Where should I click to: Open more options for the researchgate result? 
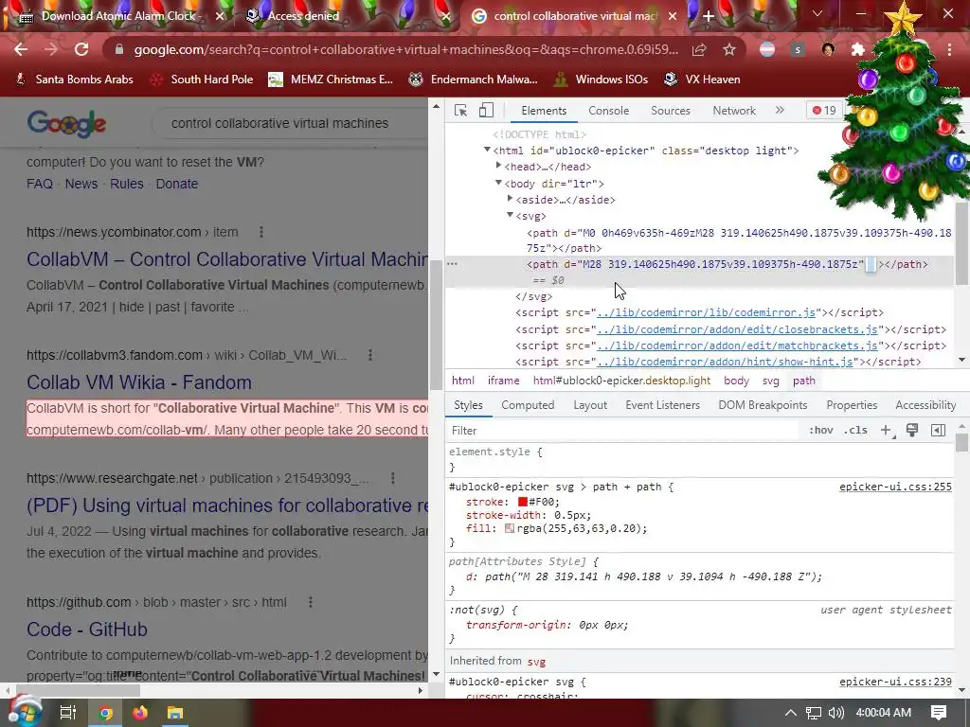tap(393, 478)
